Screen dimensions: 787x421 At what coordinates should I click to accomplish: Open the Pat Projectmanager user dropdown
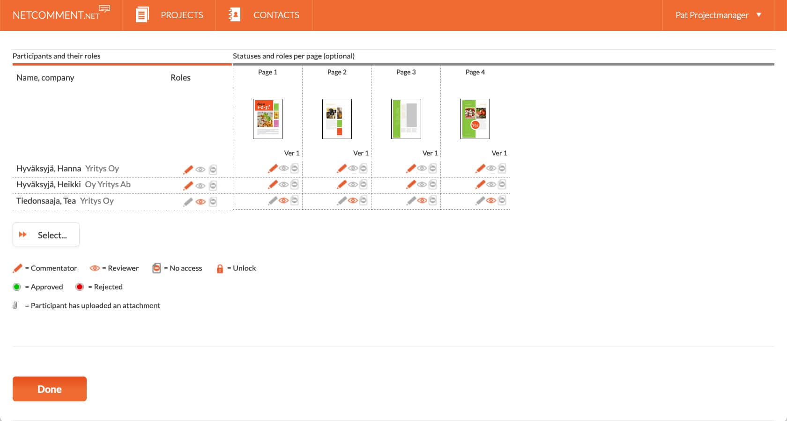pyautogui.click(x=718, y=15)
